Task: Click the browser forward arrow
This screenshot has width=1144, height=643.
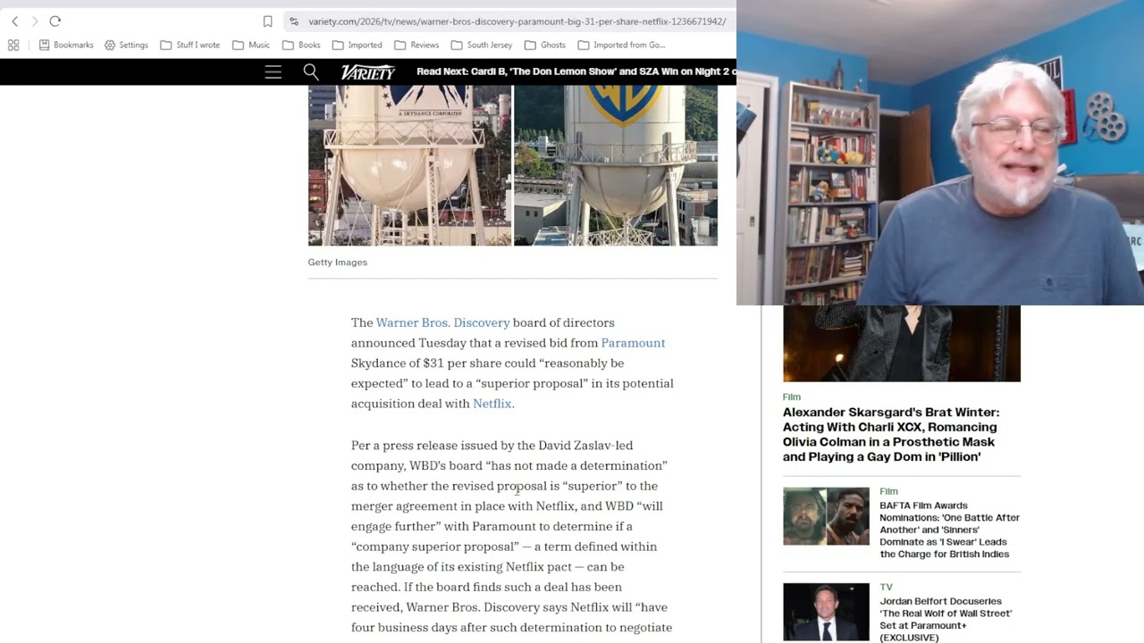Action: [x=35, y=21]
